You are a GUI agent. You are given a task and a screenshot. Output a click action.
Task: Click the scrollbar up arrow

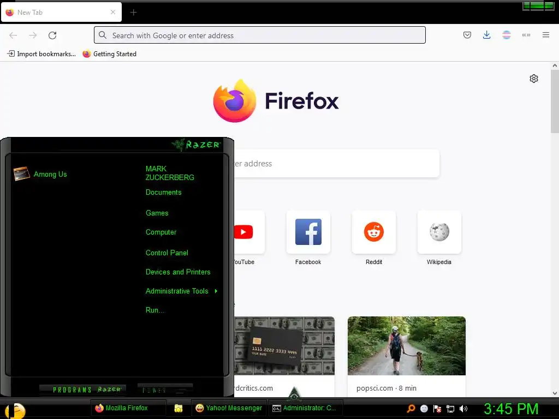coord(555,65)
